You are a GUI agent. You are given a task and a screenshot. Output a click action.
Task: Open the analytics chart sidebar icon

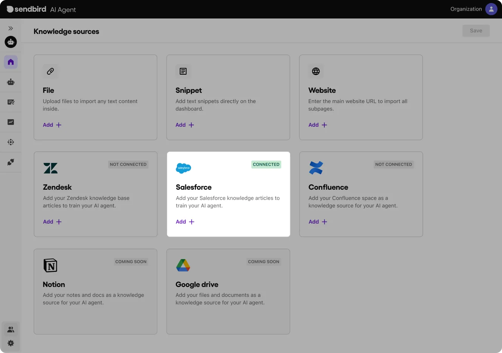point(11,122)
